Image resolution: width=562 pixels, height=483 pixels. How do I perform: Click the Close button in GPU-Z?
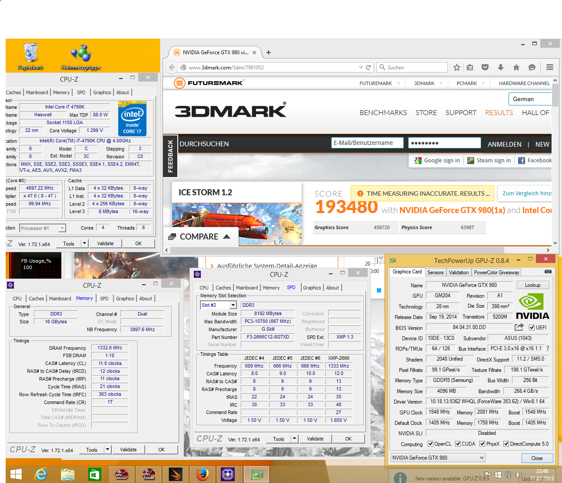coord(537,458)
